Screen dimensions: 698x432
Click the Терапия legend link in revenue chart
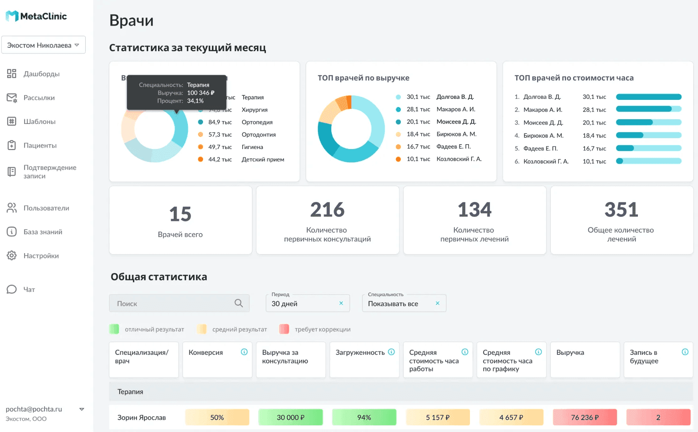253,97
